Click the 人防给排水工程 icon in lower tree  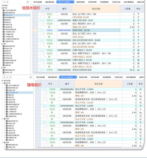[x=7, y=107]
